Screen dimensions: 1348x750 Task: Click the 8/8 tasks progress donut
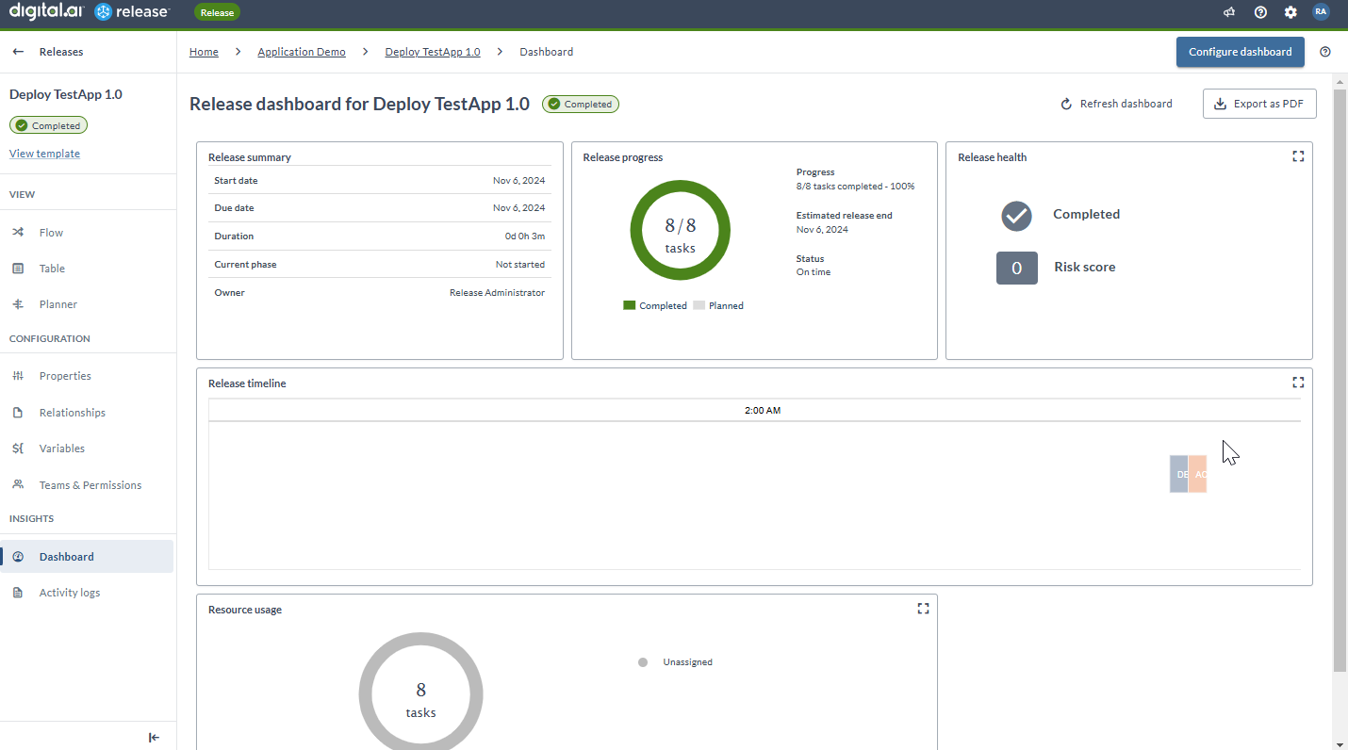pos(680,230)
